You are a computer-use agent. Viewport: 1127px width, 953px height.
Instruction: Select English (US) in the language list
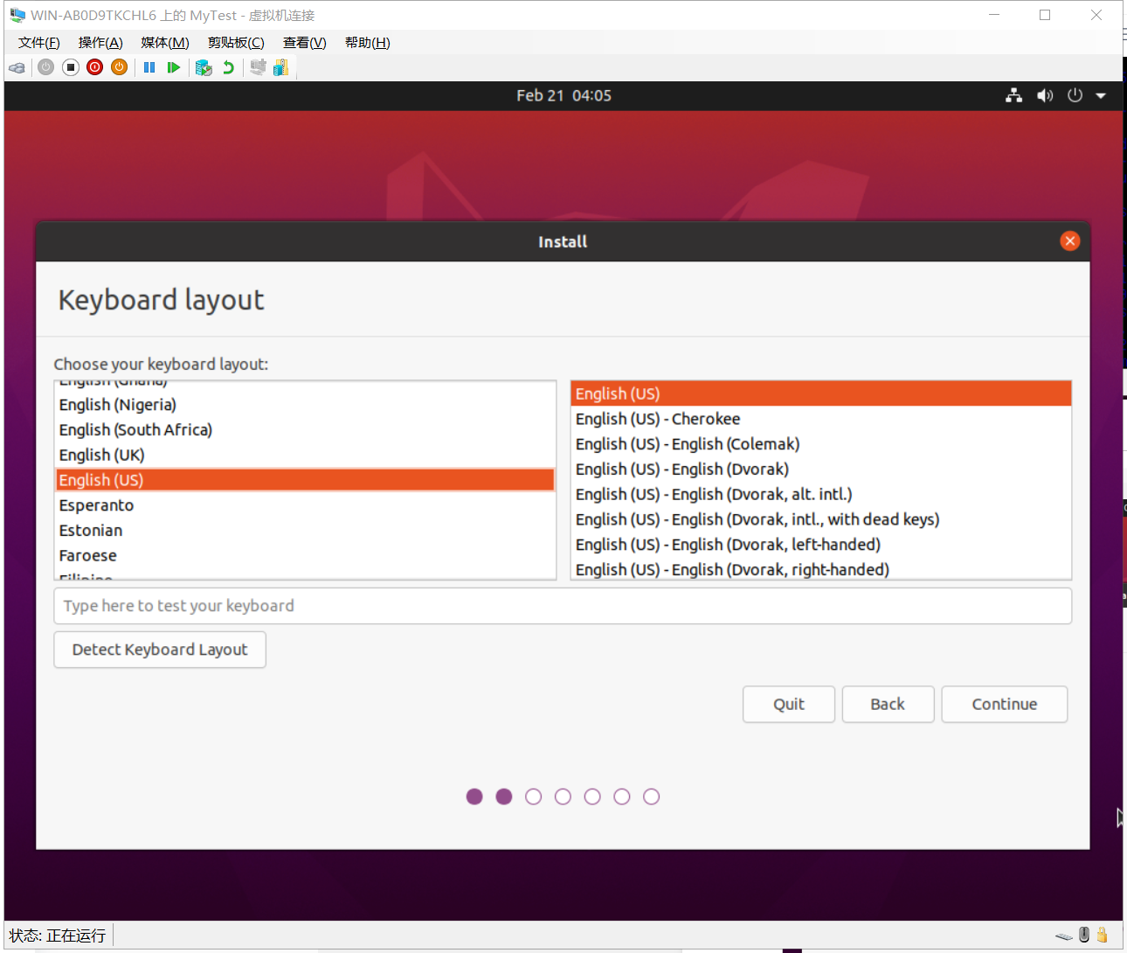[305, 480]
